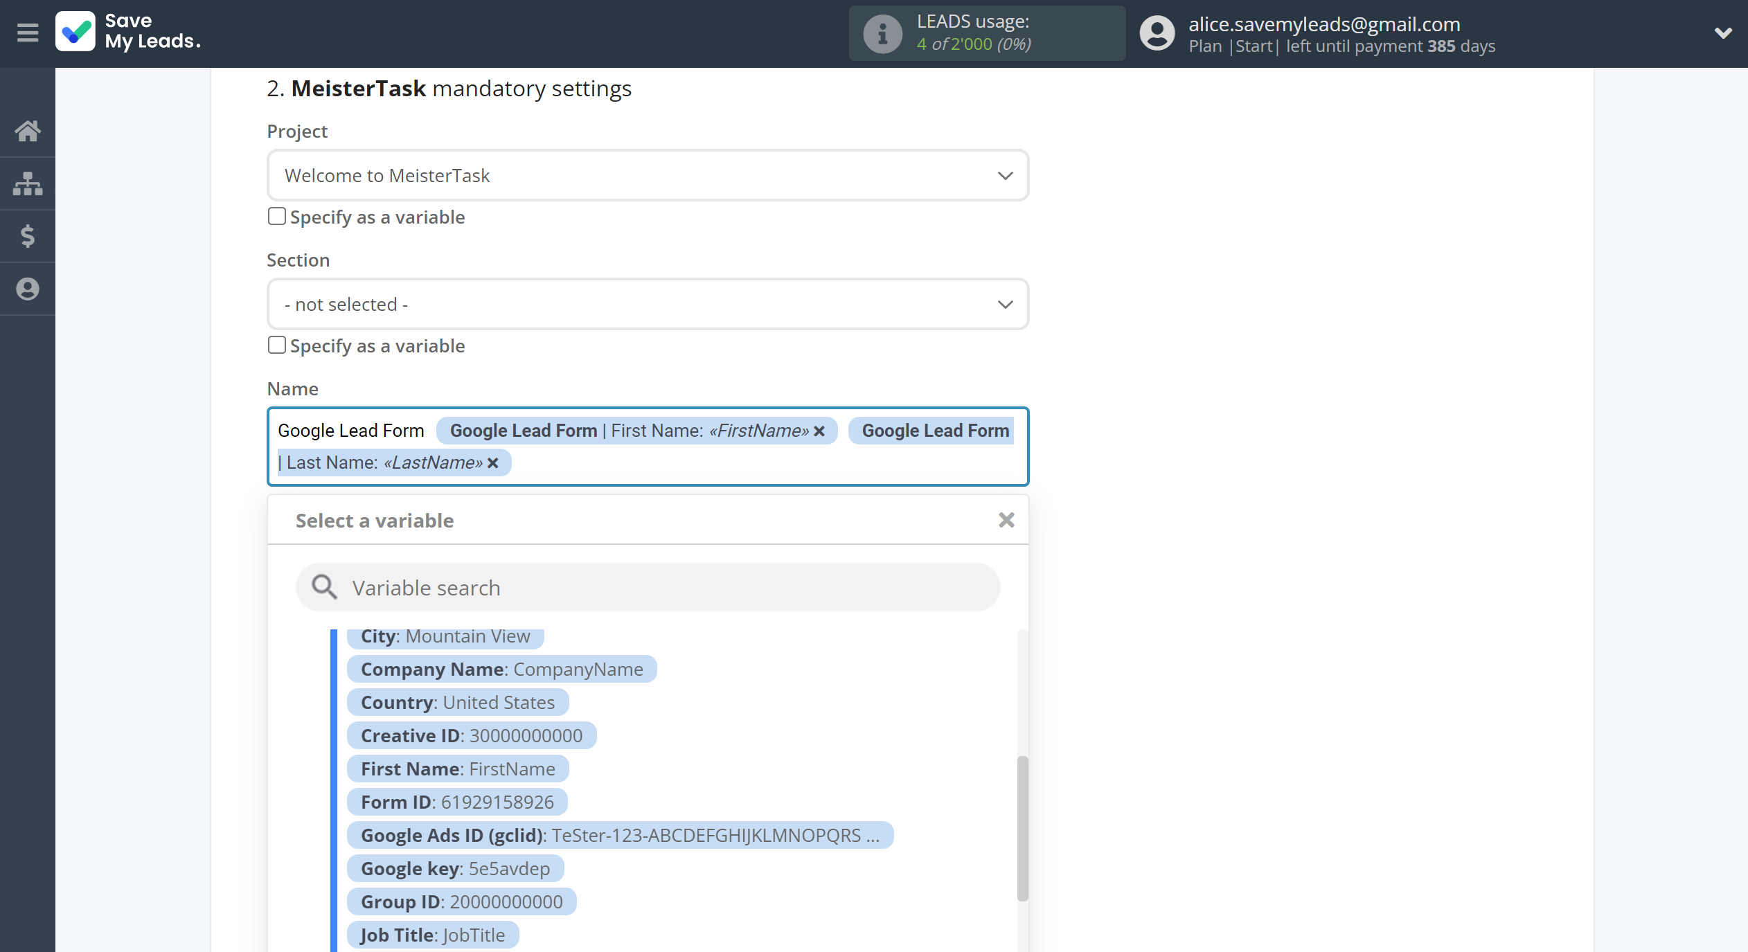Open the hamburger menu
The width and height of the screenshot is (1748, 952).
pos(28,33)
